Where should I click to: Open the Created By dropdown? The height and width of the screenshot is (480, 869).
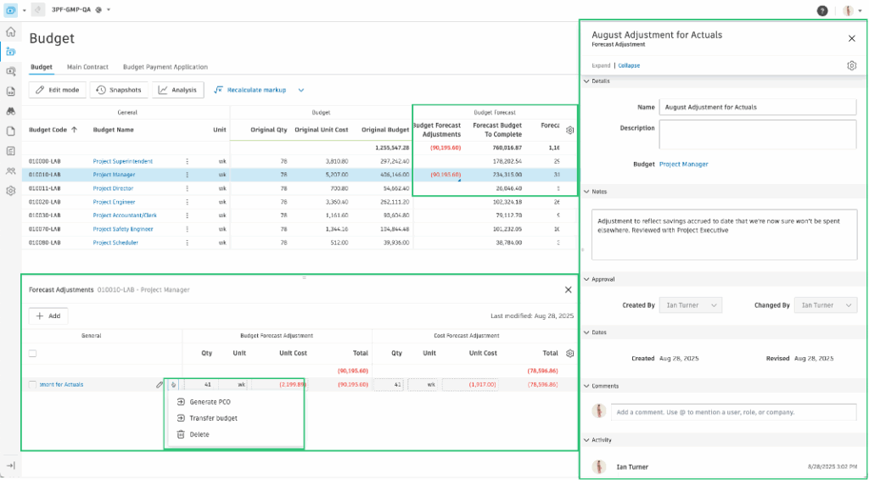point(691,305)
